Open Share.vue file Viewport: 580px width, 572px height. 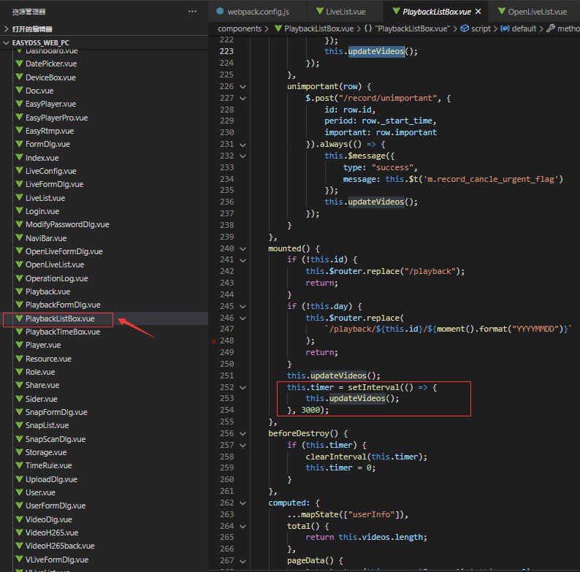click(42, 385)
